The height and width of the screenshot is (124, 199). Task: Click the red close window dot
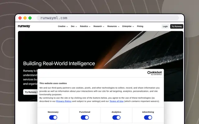pyautogui.click(x=20, y=18)
